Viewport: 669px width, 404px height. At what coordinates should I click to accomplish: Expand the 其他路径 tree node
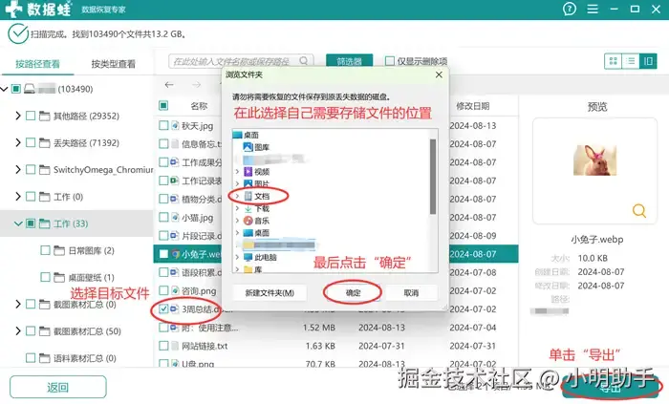18,116
